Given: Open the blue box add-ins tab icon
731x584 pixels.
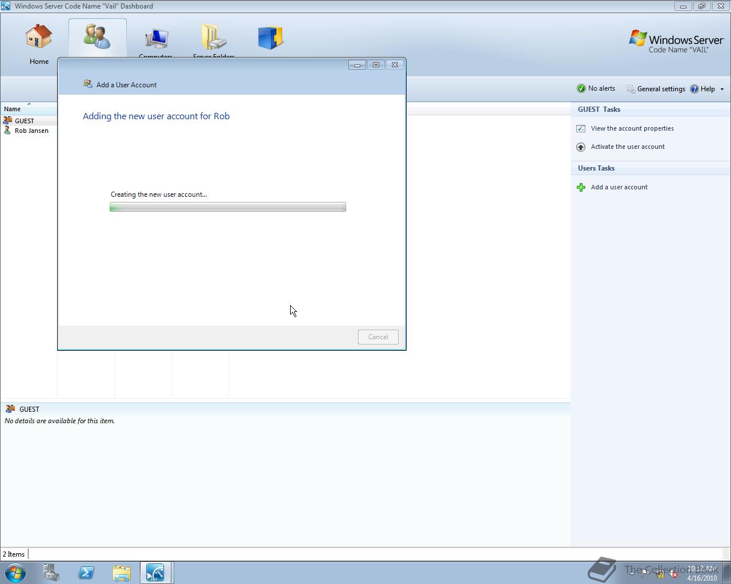Looking at the screenshot, I should [271, 38].
